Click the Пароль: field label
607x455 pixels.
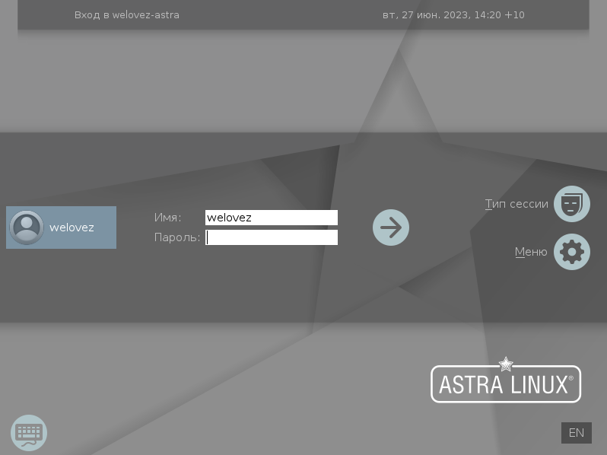pos(177,237)
